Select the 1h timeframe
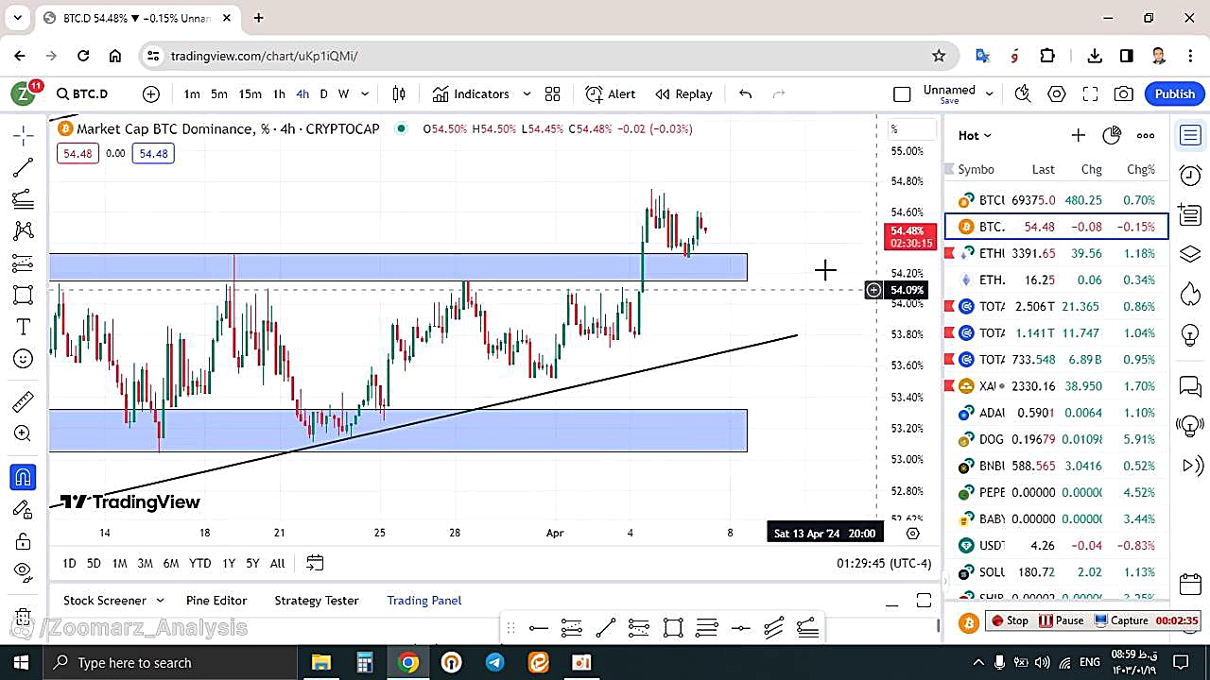This screenshot has height=680, width=1210. [x=279, y=93]
